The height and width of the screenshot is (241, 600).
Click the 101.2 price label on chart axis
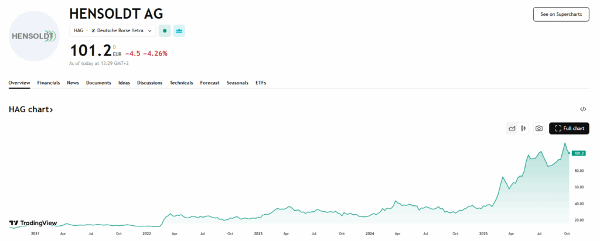click(579, 153)
